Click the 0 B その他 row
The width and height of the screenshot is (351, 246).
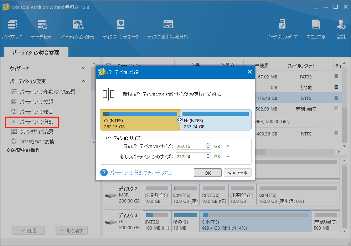(298, 87)
